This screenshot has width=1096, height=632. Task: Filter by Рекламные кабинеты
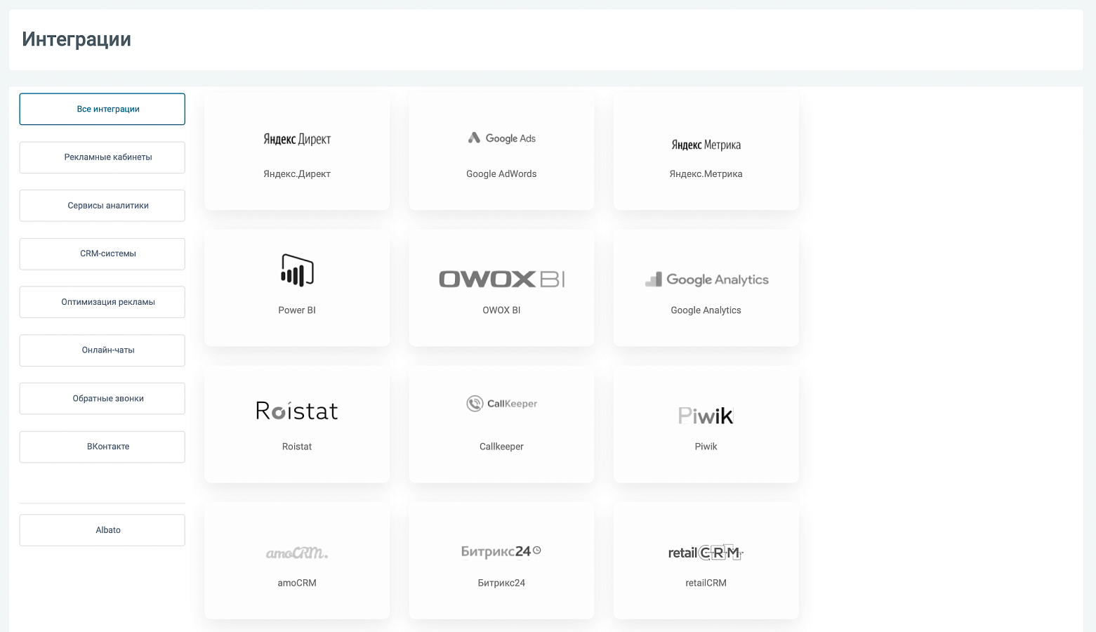click(x=103, y=157)
